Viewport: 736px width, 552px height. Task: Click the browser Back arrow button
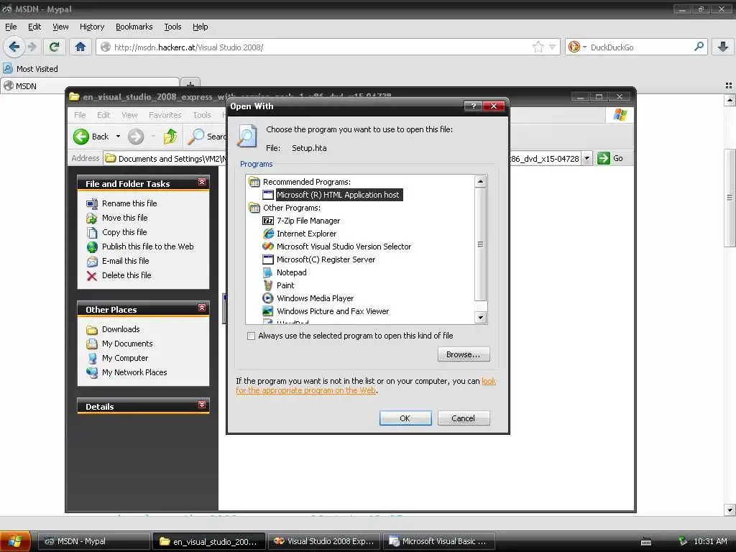[14, 47]
